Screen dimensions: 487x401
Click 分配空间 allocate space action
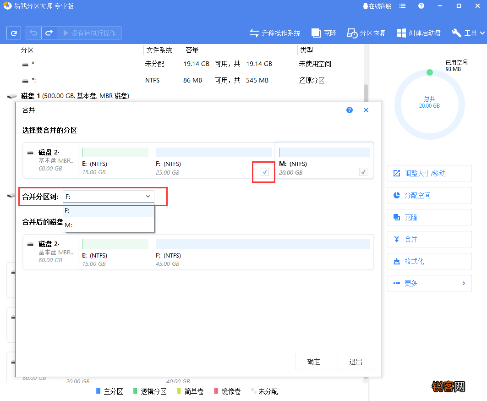[x=430, y=195]
